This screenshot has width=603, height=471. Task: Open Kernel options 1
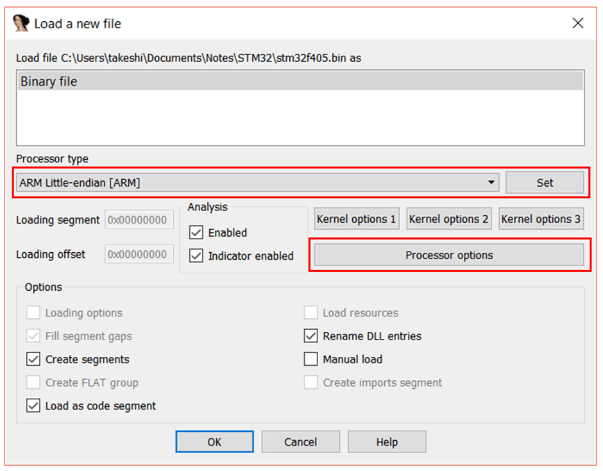[357, 219]
